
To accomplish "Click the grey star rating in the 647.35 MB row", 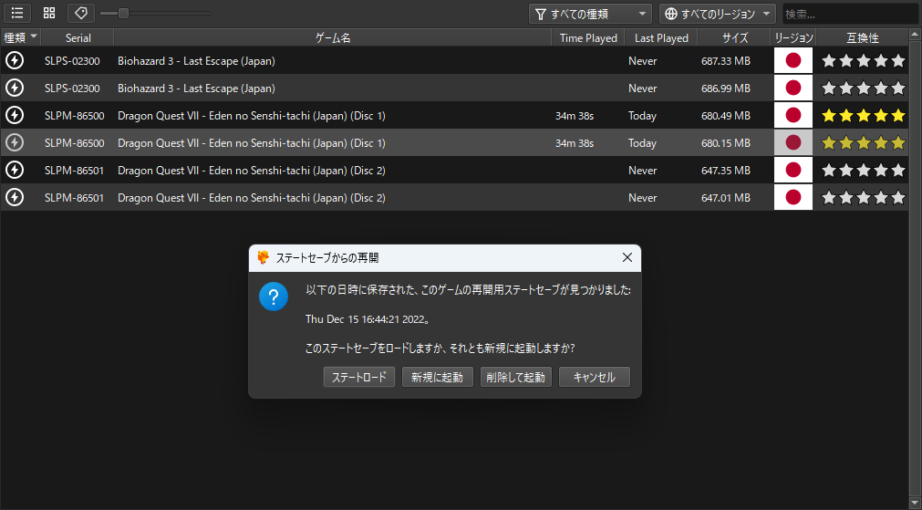I will pyautogui.click(x=864, y=170).
